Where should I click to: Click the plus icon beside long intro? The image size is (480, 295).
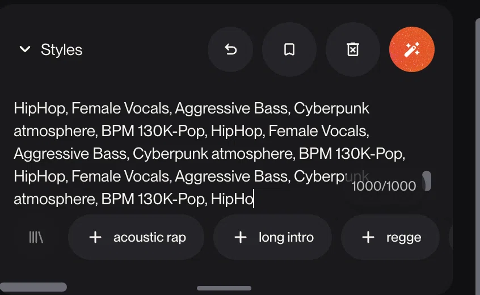coord(241,237)
